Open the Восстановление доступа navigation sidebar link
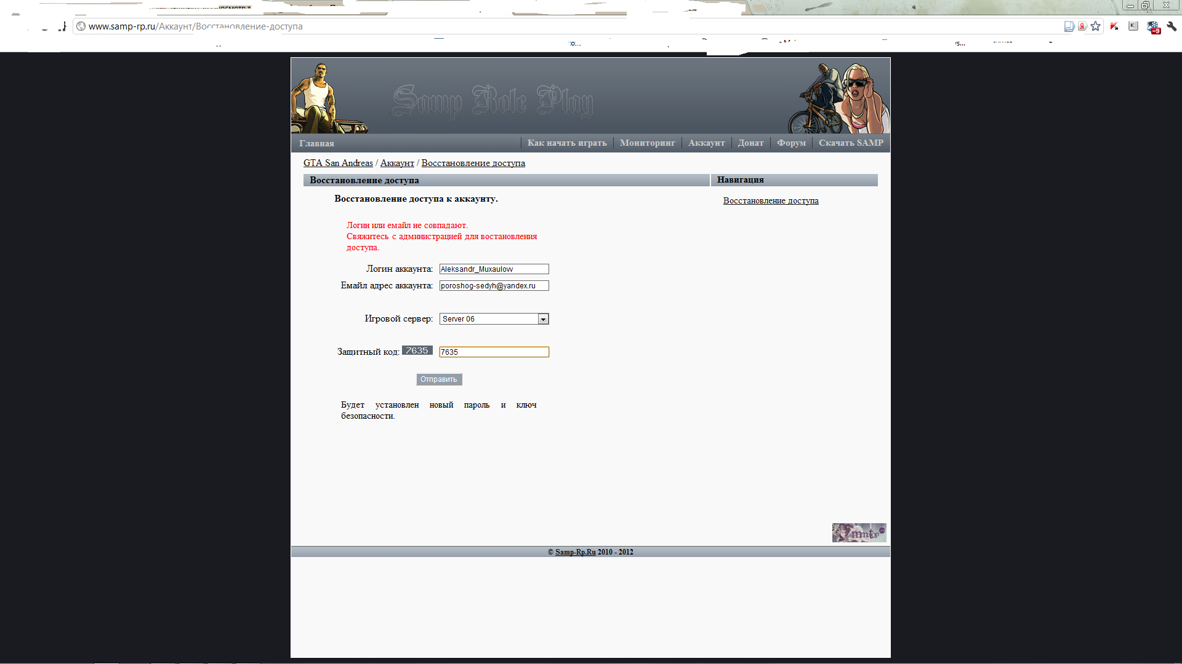 pos(770,201)
